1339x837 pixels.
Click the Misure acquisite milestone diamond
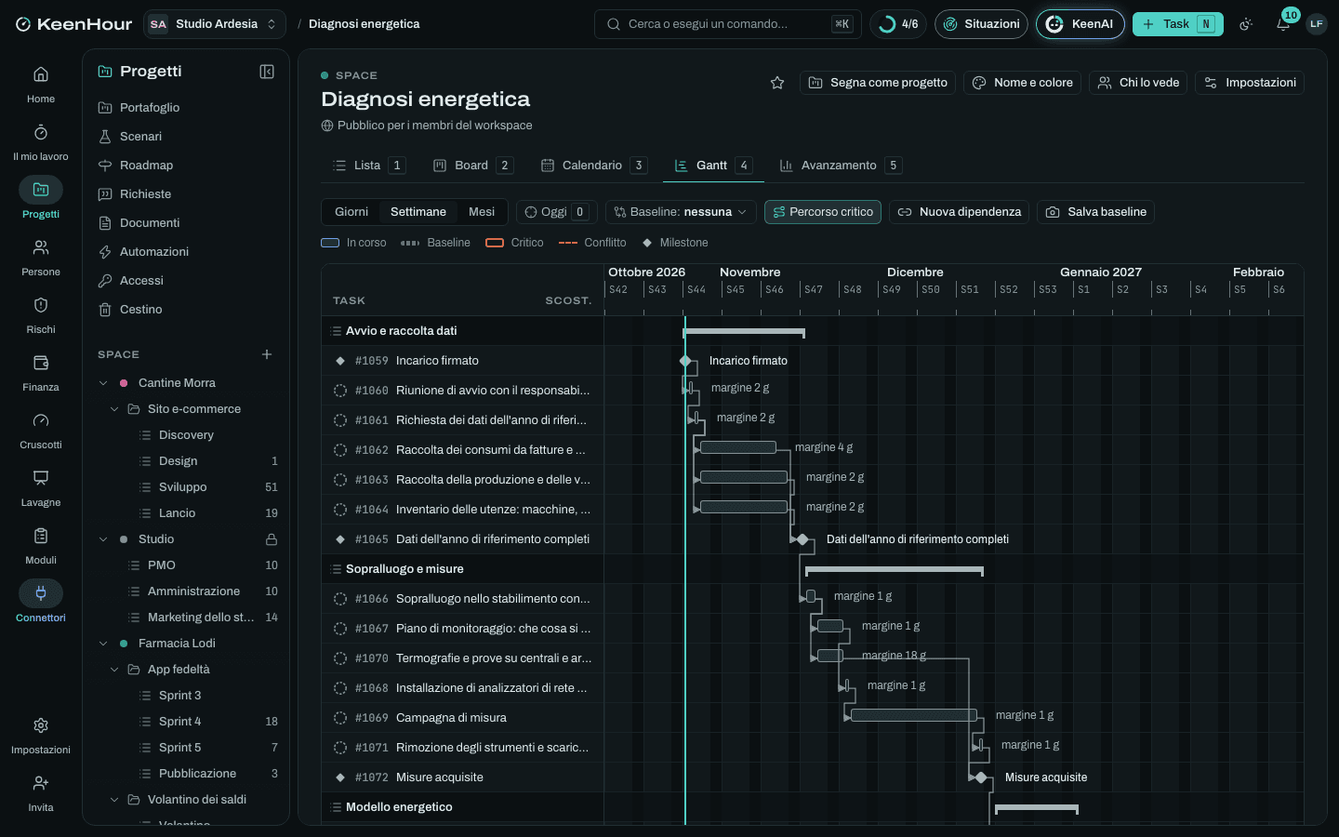980,777
